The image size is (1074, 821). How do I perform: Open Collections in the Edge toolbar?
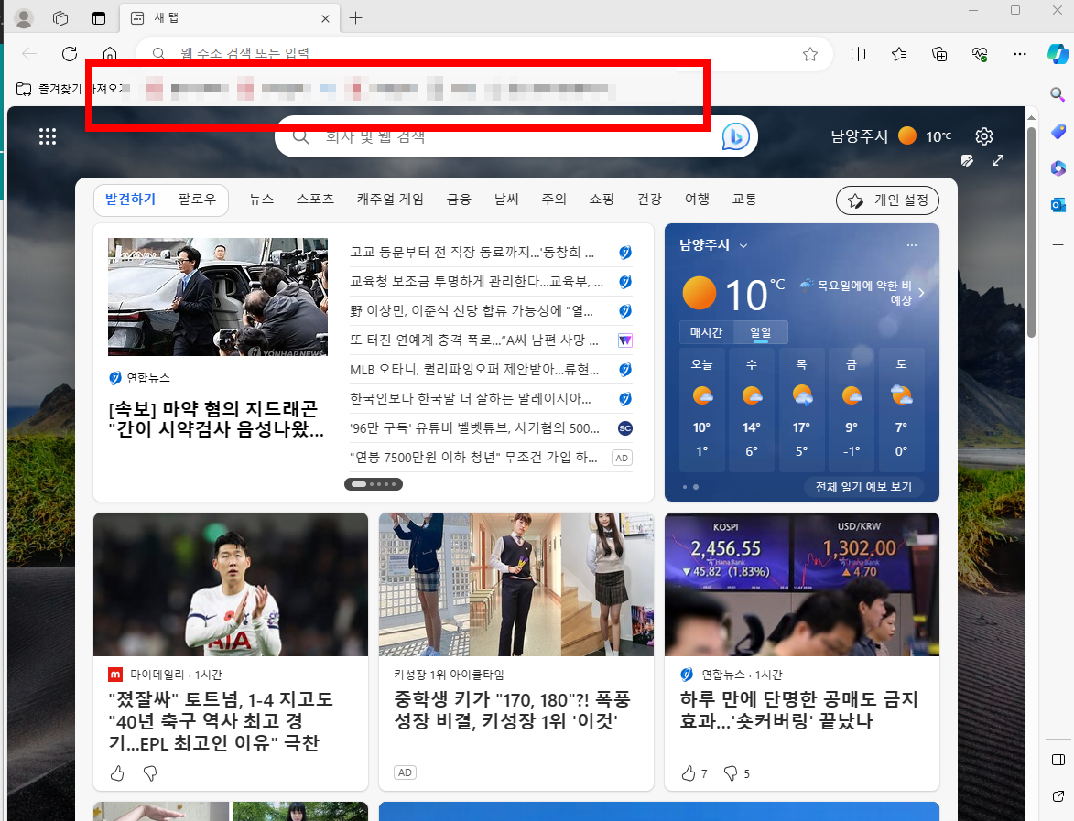(x=938, y=54)
